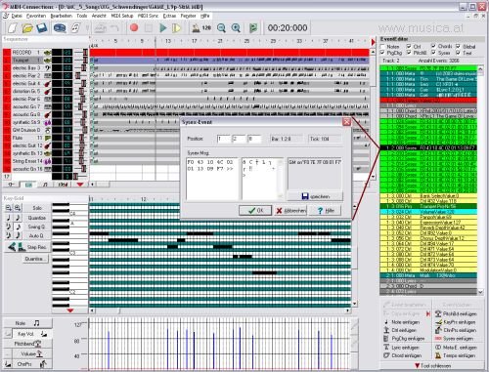Open the MIDI Setup menu
The image size is (489, 372).
click(x=122, y=16)
